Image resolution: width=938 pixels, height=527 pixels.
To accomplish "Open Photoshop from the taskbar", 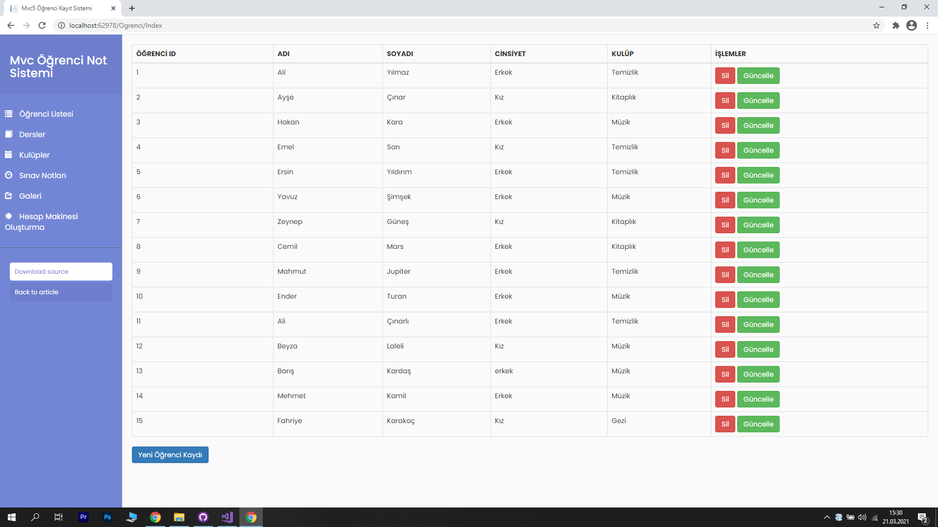I will tap(107, 517).
